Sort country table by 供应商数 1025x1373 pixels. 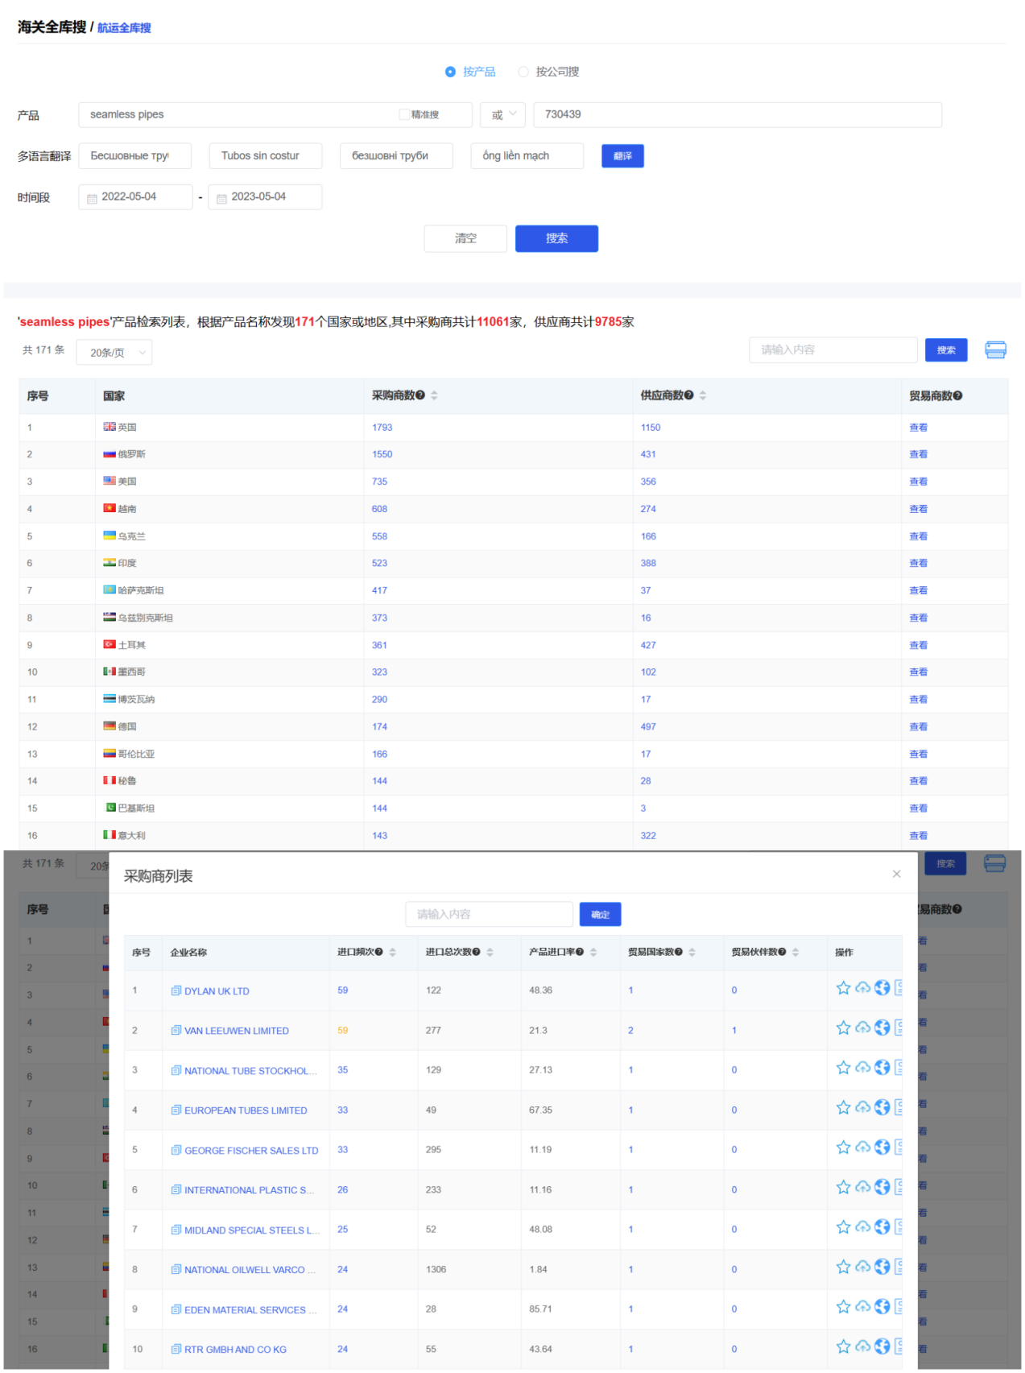(703, 395)
